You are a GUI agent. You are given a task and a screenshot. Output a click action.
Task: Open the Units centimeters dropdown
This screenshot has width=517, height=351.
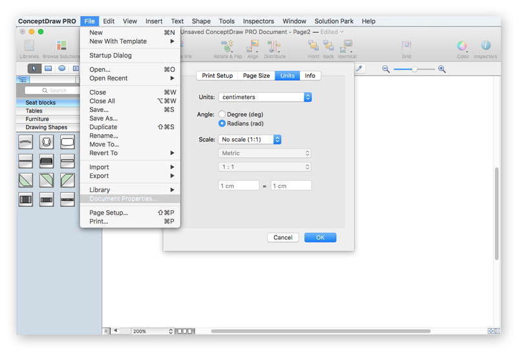click(x=265, y=97)
